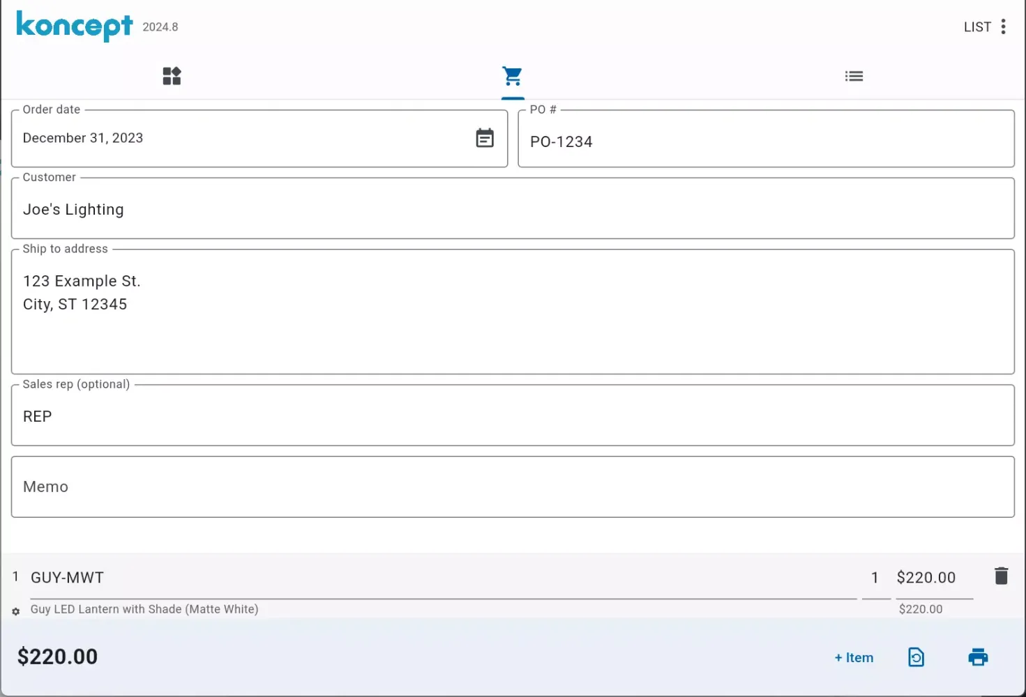1026x697 pixels.
Task: Click the Memo text field
Action: (x=513, y=487)
